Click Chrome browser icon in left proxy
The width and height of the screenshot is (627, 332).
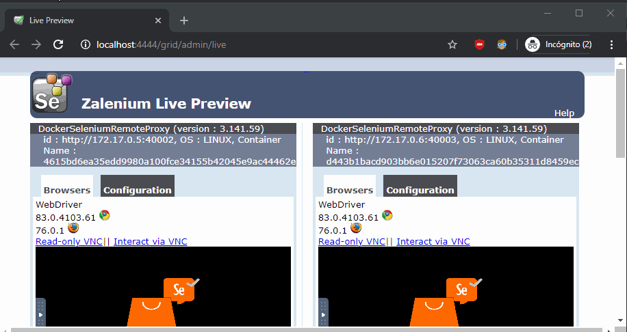[105, 216]
